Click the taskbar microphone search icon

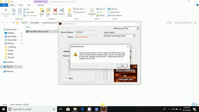pos(54,109)
